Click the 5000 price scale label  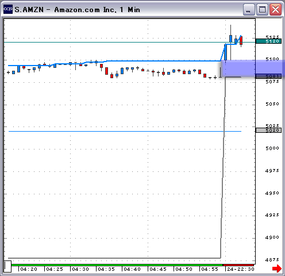pyautogui.click(x=272, y=148)
